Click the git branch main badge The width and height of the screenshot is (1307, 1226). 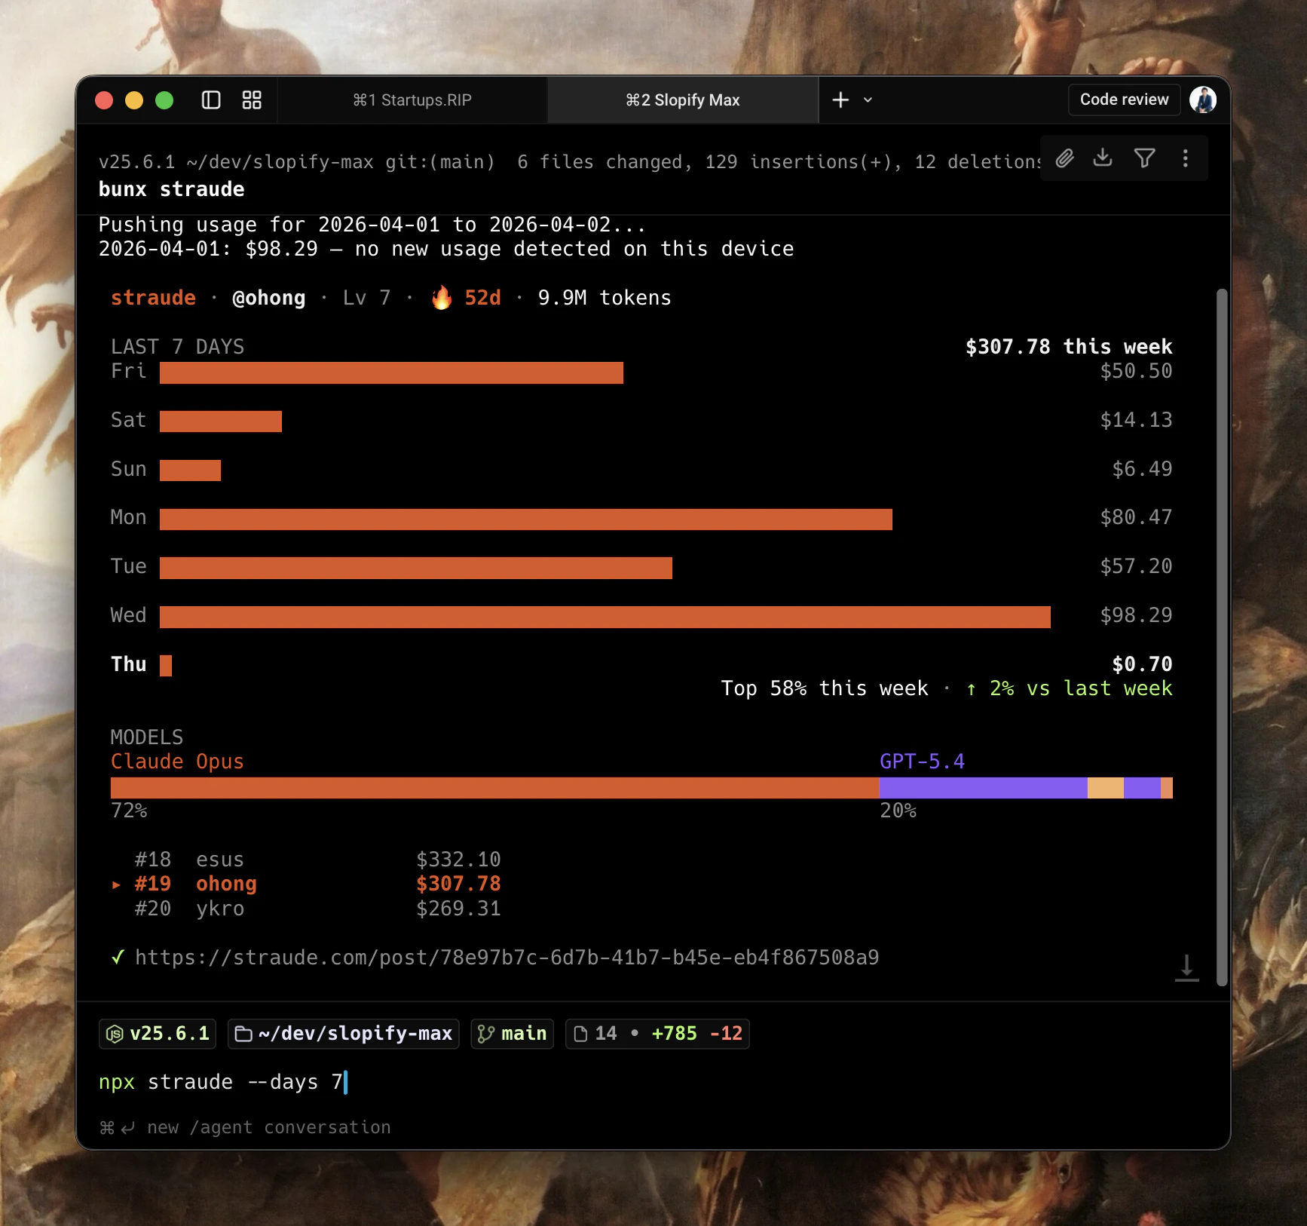pyautogui.click(x=512, y=1034)
